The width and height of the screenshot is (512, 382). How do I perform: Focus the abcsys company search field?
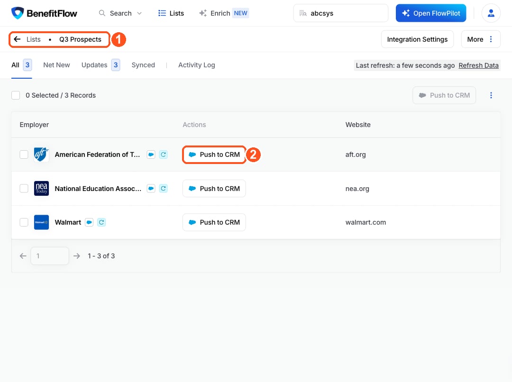pos(340,13)
